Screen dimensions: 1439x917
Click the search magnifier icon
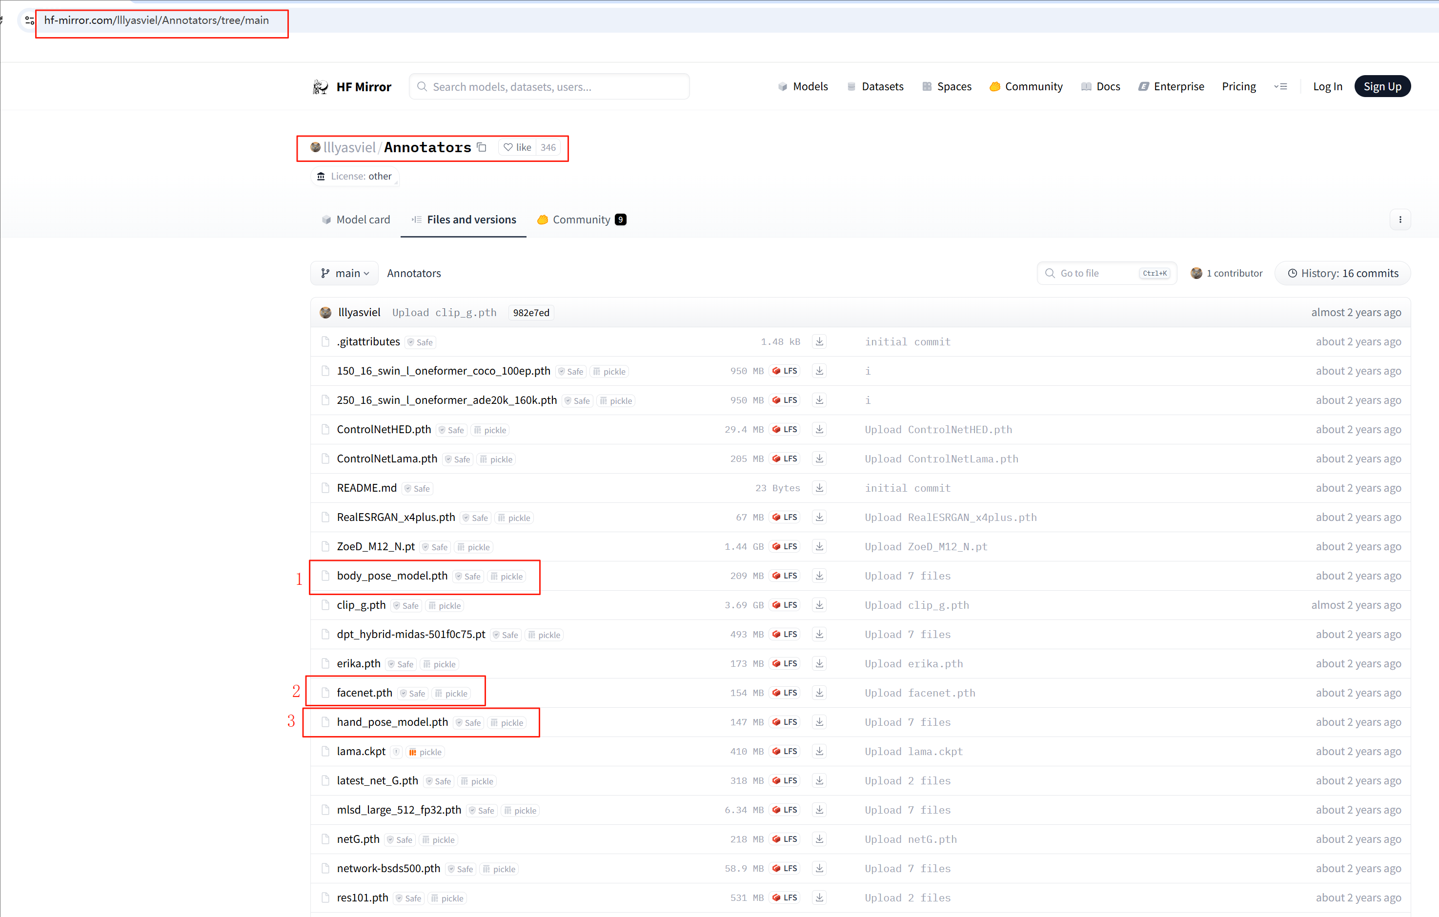422,86
